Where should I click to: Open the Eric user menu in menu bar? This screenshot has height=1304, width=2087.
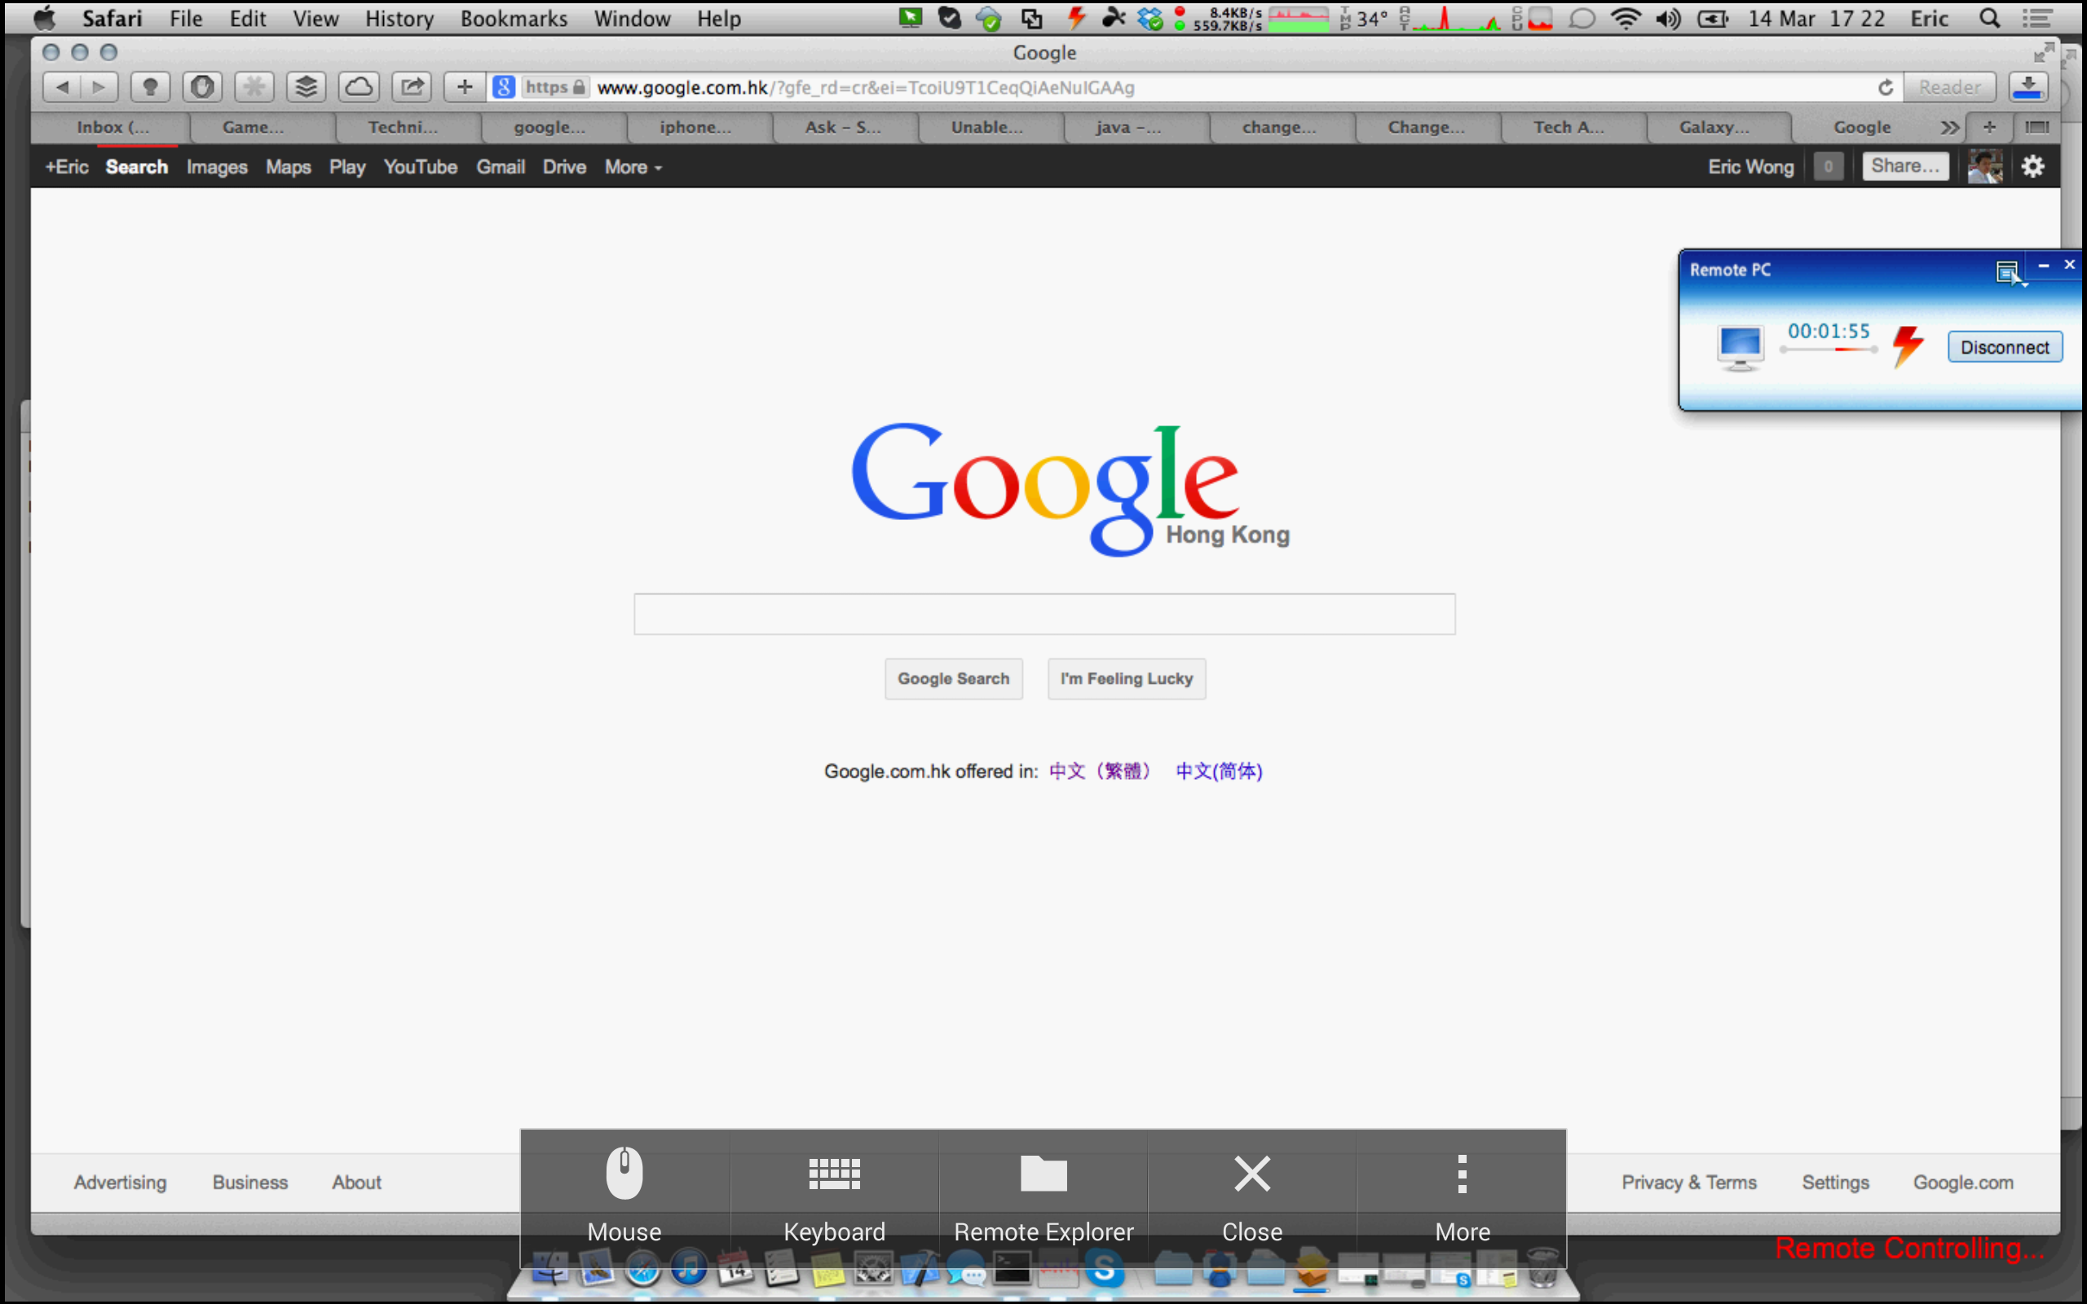[x=1929, y=18]
